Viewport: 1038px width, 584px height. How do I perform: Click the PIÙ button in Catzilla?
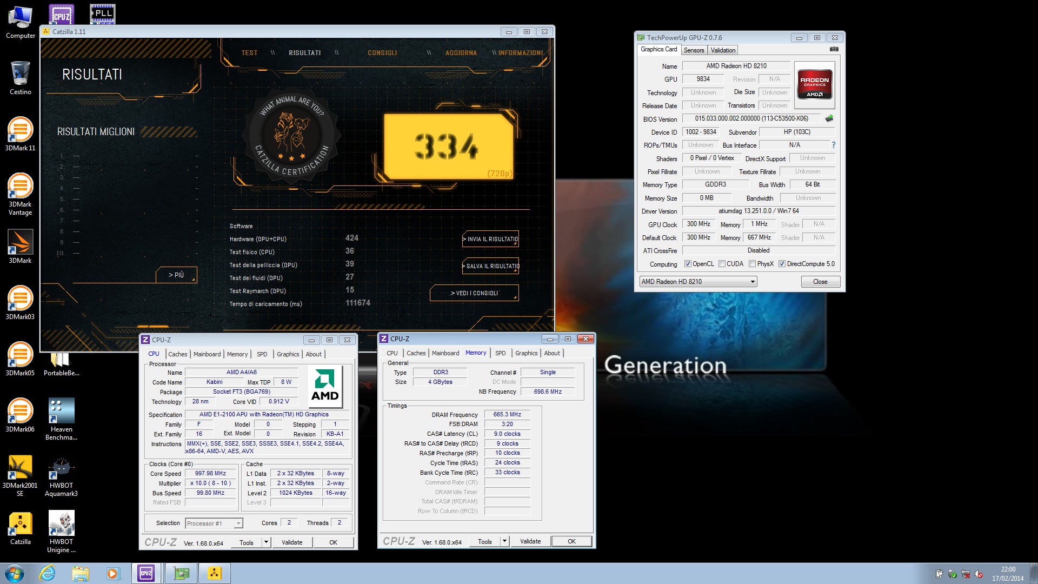176,275
